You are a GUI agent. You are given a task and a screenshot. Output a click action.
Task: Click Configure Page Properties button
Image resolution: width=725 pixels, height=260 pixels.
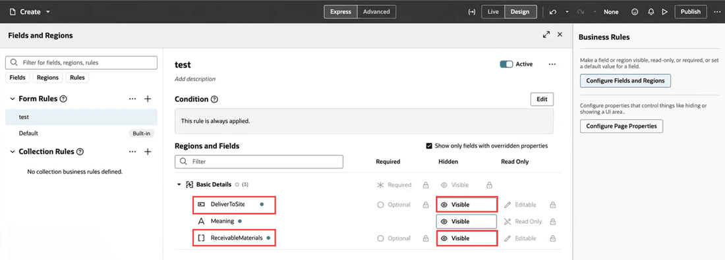[x=622, y=126]
